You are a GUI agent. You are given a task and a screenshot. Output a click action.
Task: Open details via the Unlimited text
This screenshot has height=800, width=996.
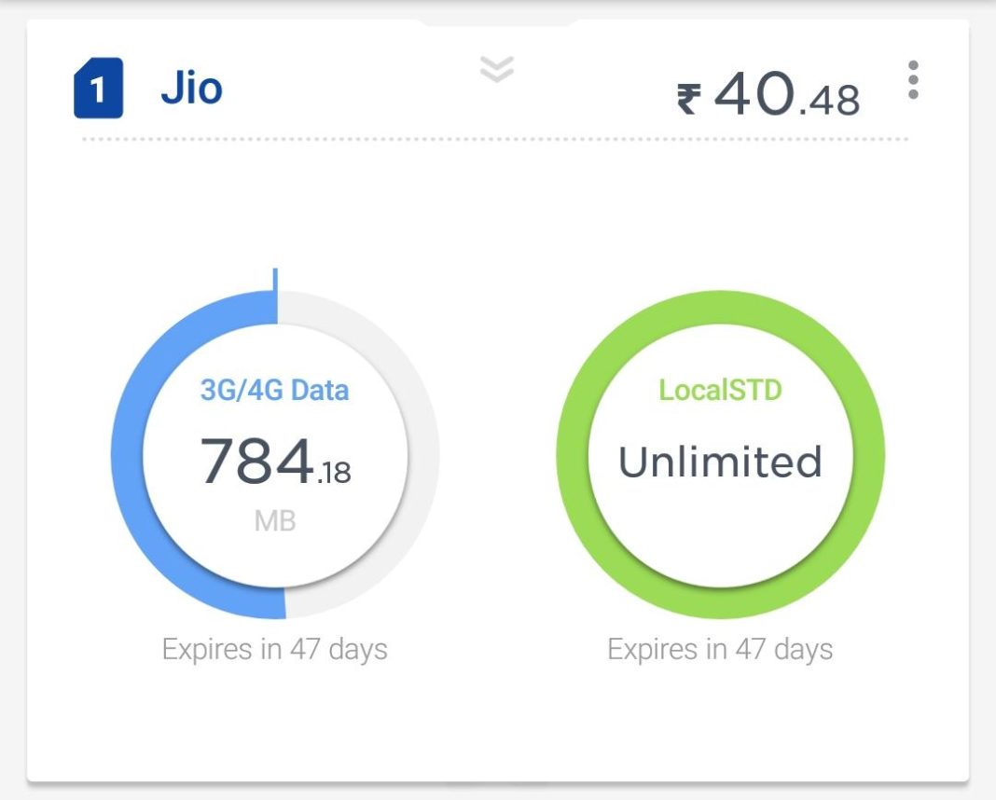pos(723,459)
